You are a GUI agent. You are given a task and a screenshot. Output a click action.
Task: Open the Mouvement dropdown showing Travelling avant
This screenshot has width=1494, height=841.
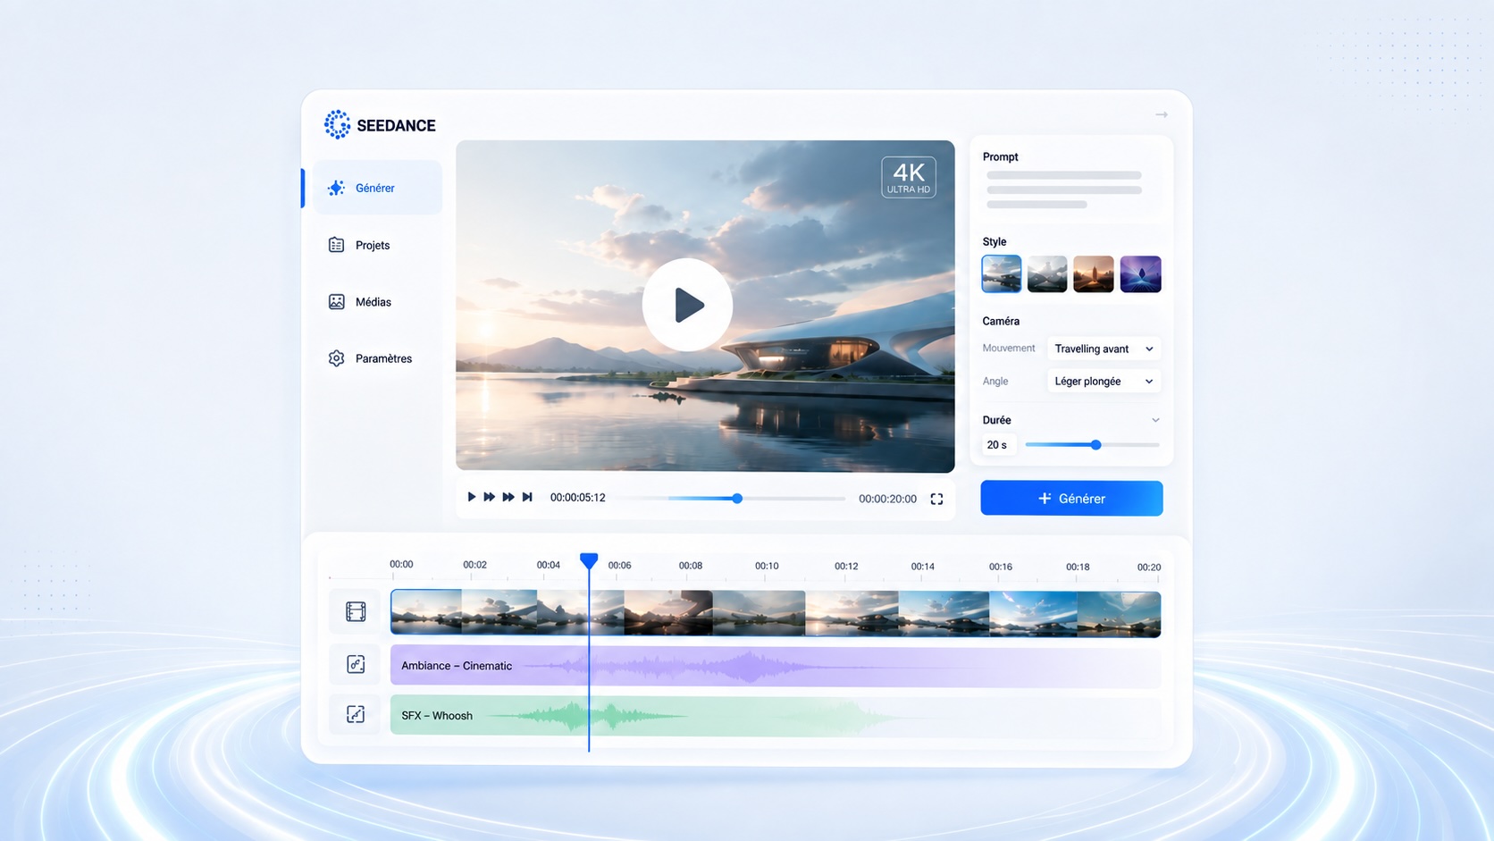(x=1104, y=349)
